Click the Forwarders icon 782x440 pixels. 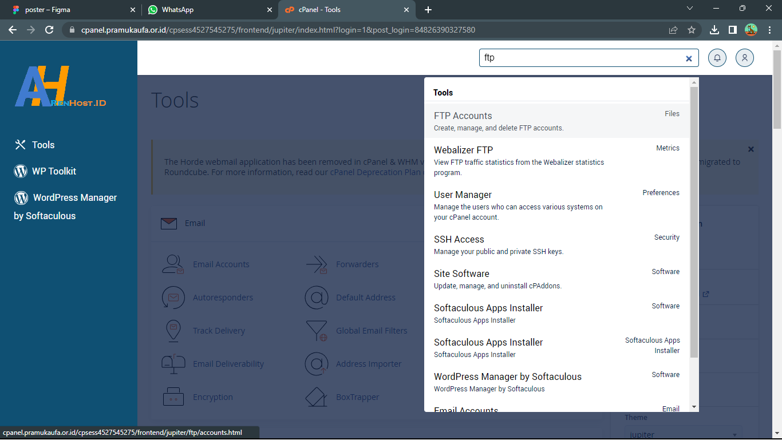click(316, 264)
